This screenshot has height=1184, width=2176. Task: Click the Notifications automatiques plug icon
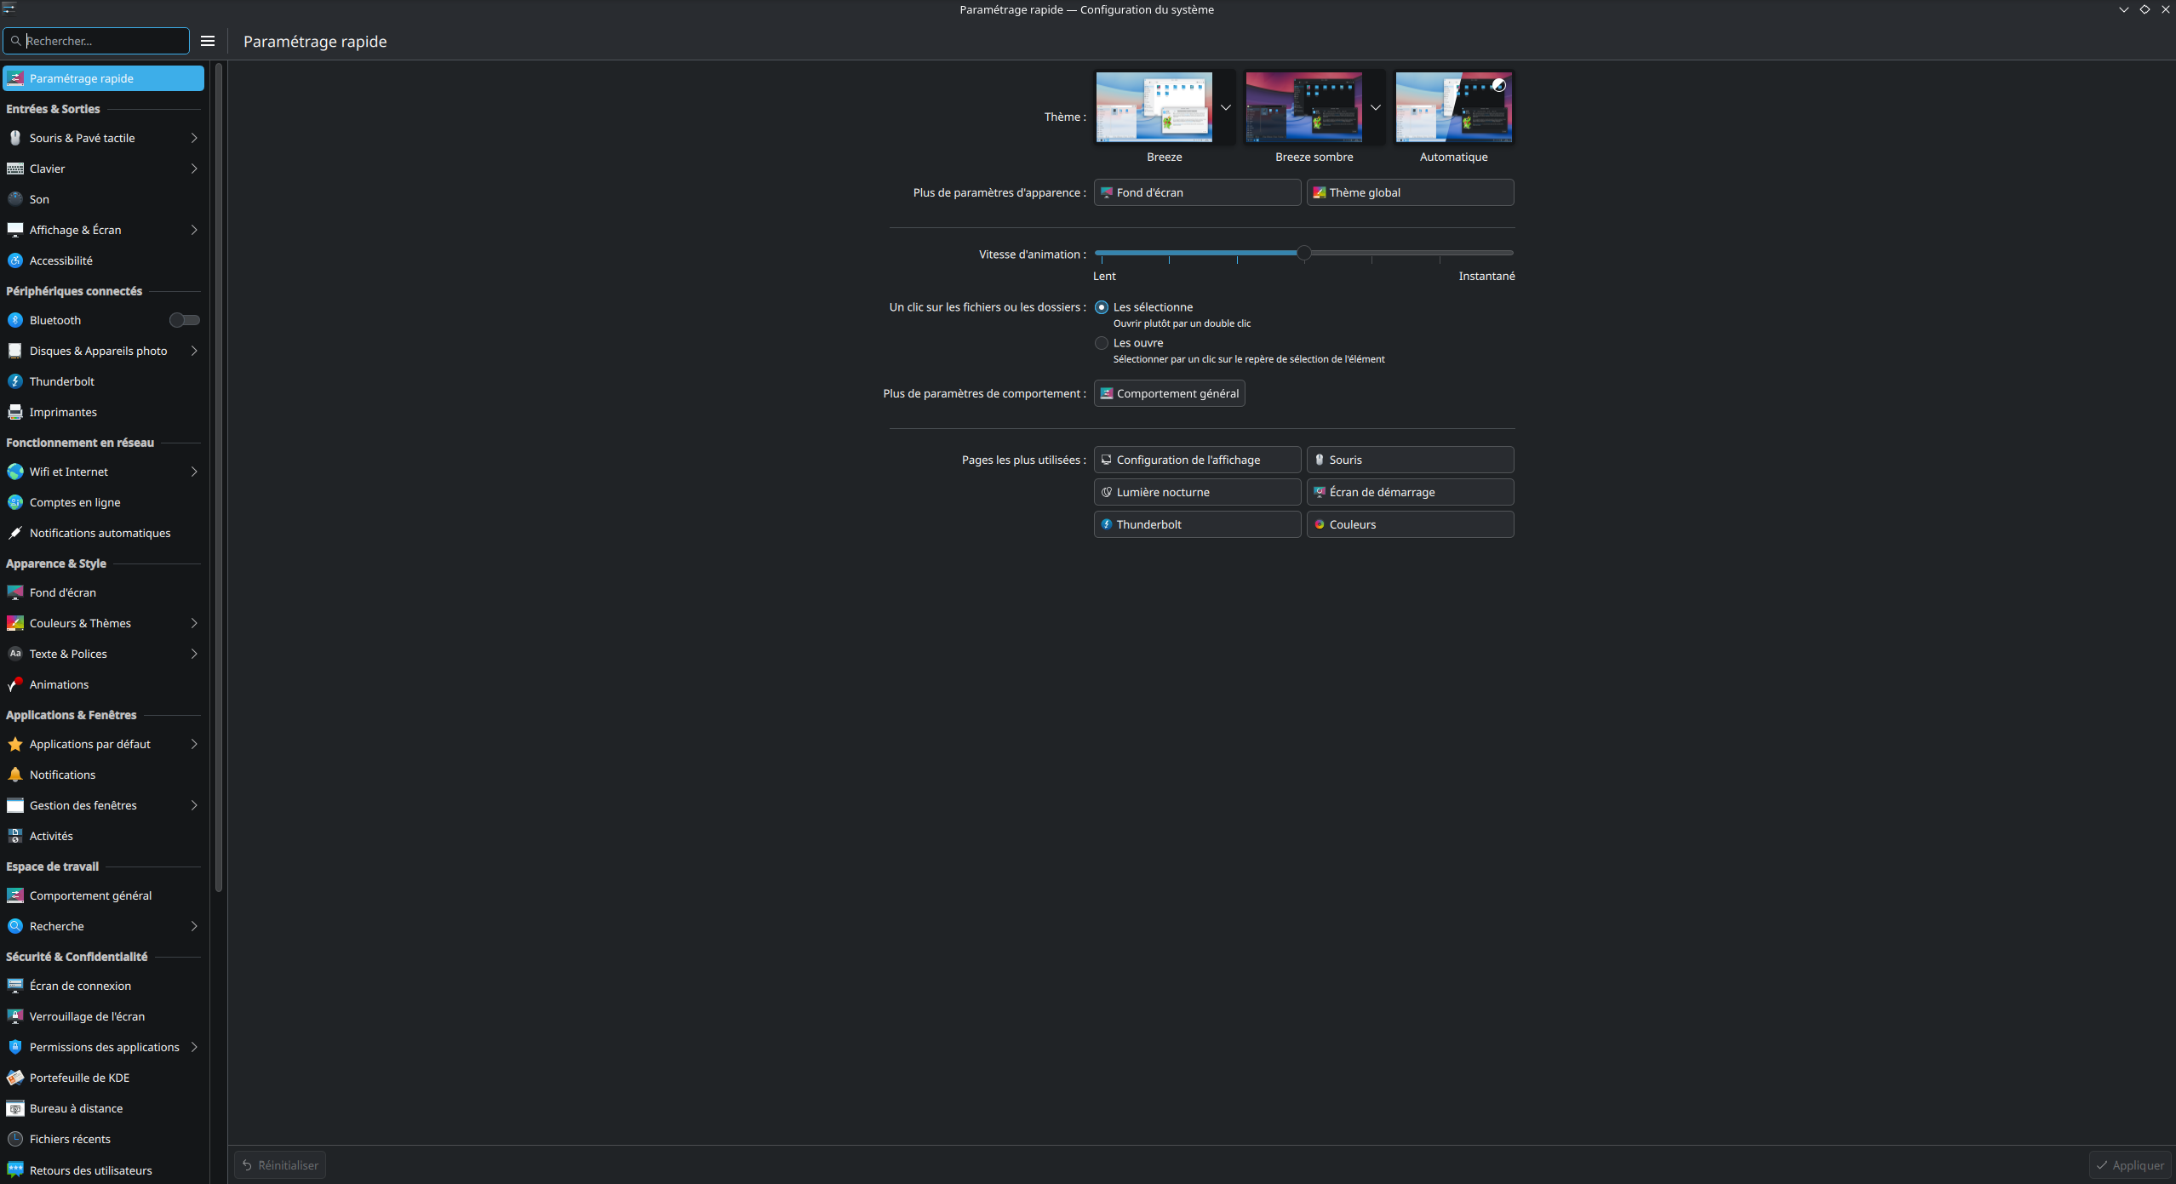(15, 533)
